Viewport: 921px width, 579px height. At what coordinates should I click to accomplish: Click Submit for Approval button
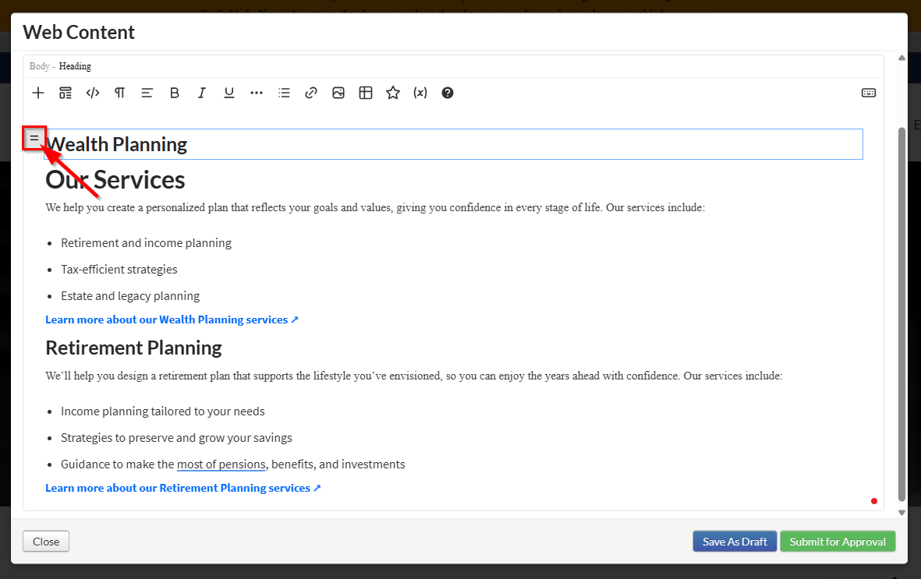838,542
